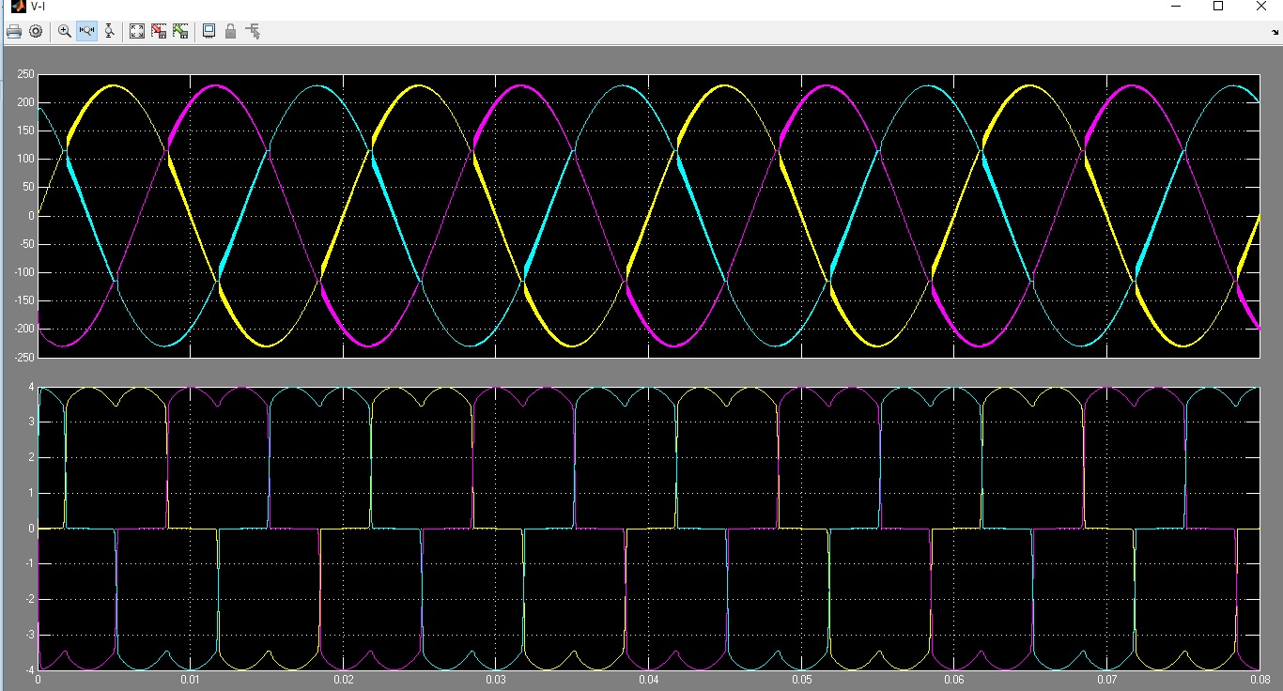This screenshot has width=1283, height=691.
Task: Toggle the Zoom X-axis tool
Action: pyautogui.click(x=87, y=31)
